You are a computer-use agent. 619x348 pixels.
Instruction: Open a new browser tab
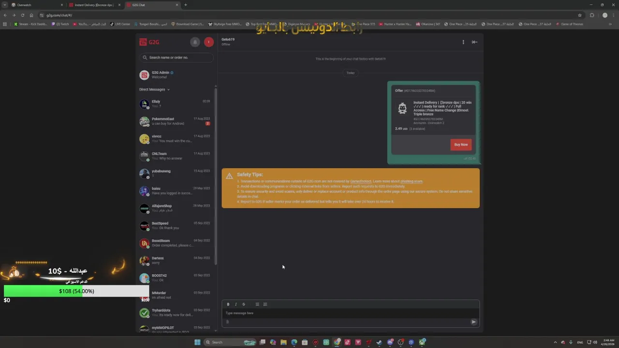click(x=186, y=5)
